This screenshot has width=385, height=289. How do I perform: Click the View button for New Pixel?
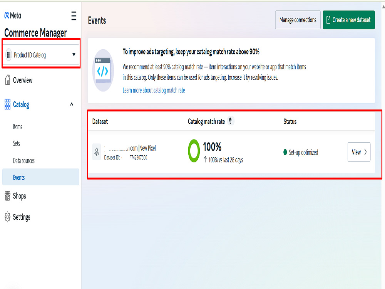pos(359,152)
